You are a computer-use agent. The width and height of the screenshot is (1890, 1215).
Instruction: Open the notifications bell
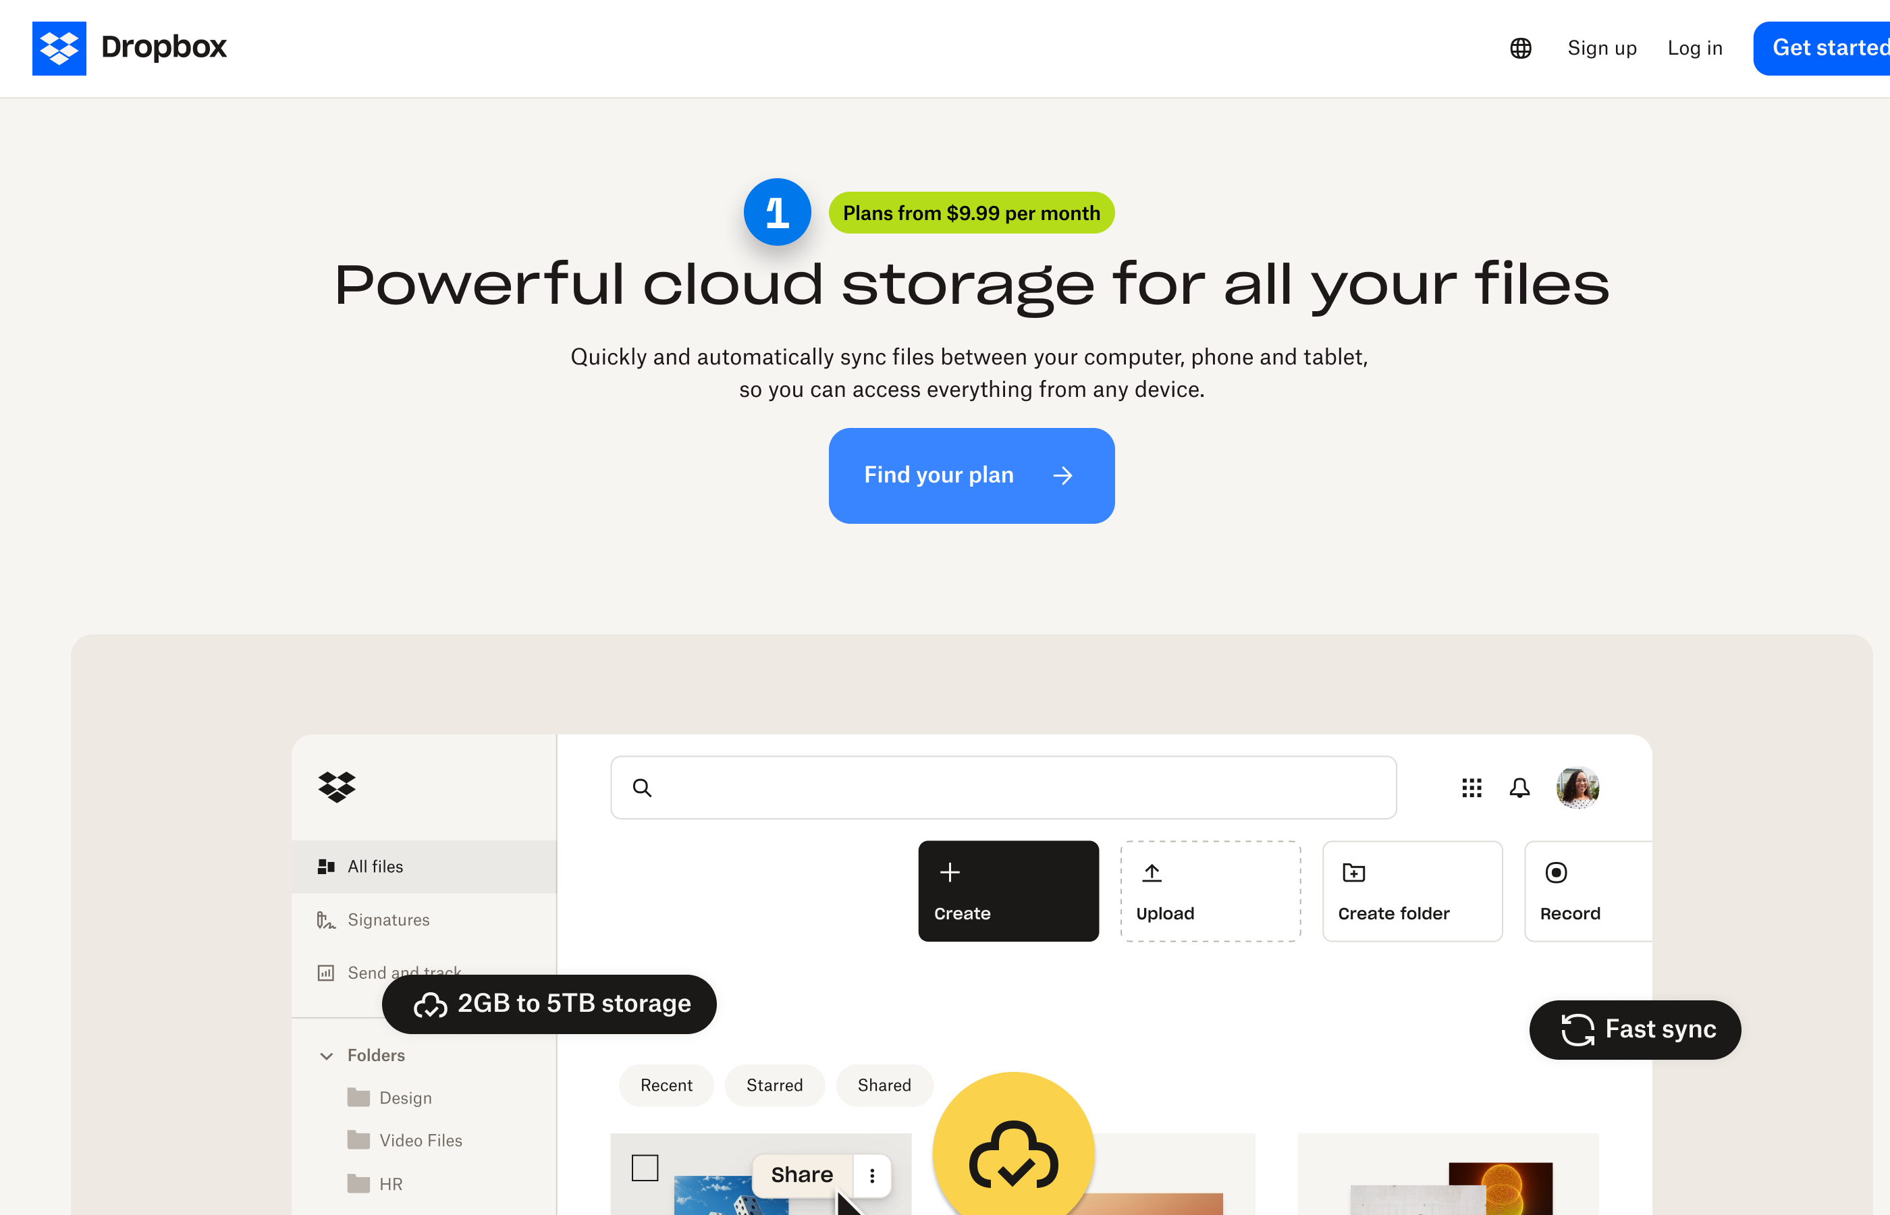tap(1519, 787)
